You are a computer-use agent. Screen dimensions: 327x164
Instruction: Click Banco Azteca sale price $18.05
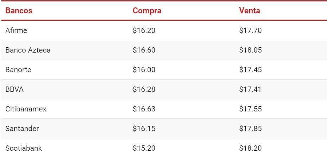coord(251,50)
